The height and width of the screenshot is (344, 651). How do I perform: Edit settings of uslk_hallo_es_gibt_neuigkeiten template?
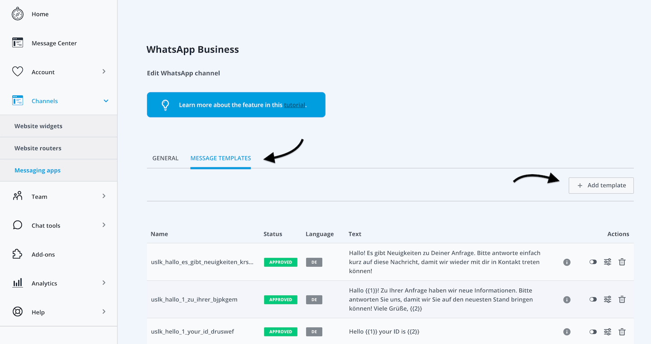608,262
